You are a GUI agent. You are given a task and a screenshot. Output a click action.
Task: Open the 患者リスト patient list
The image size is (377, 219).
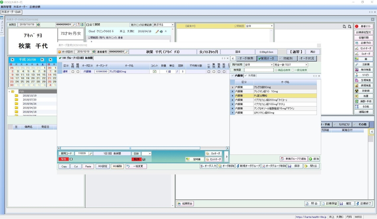[363, 26]
